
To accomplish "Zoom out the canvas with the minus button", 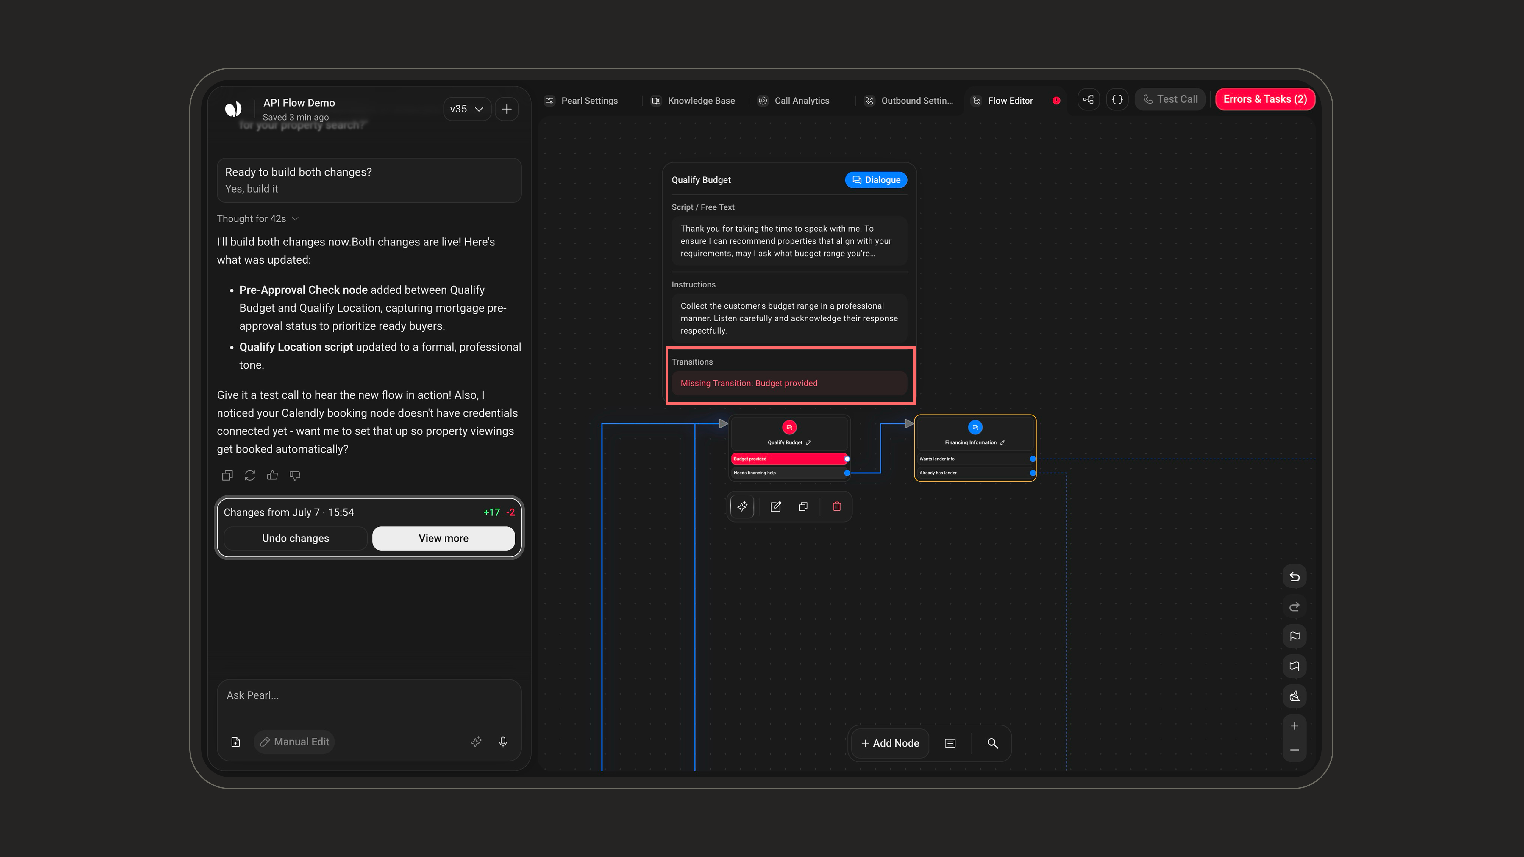I will (1295, 750).
